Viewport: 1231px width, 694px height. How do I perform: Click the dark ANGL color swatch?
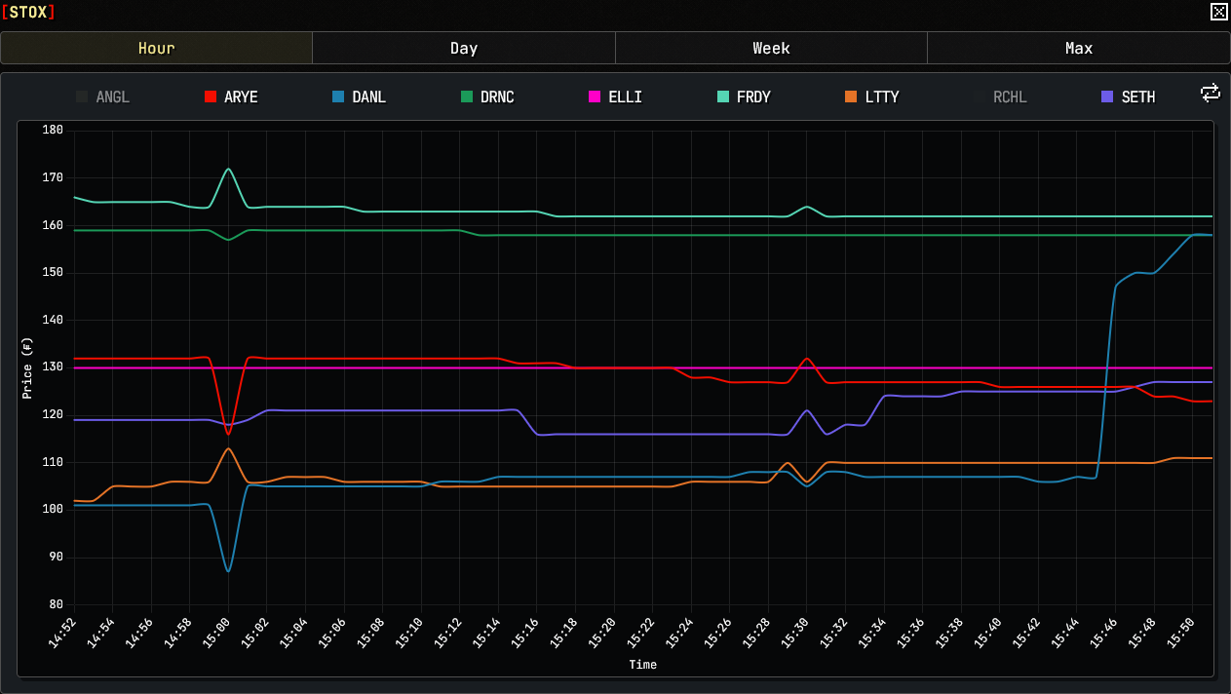pyautogui.click(x=82, y=96)
